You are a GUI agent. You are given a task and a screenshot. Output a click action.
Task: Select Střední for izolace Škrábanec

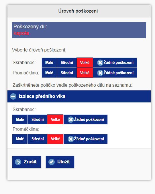[38, 119]
